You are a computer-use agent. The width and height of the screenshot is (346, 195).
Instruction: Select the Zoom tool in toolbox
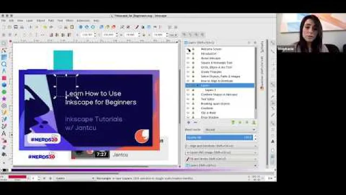4,64
